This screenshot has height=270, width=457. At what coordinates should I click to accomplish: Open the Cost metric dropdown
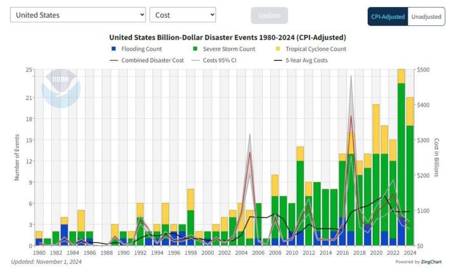183,15
